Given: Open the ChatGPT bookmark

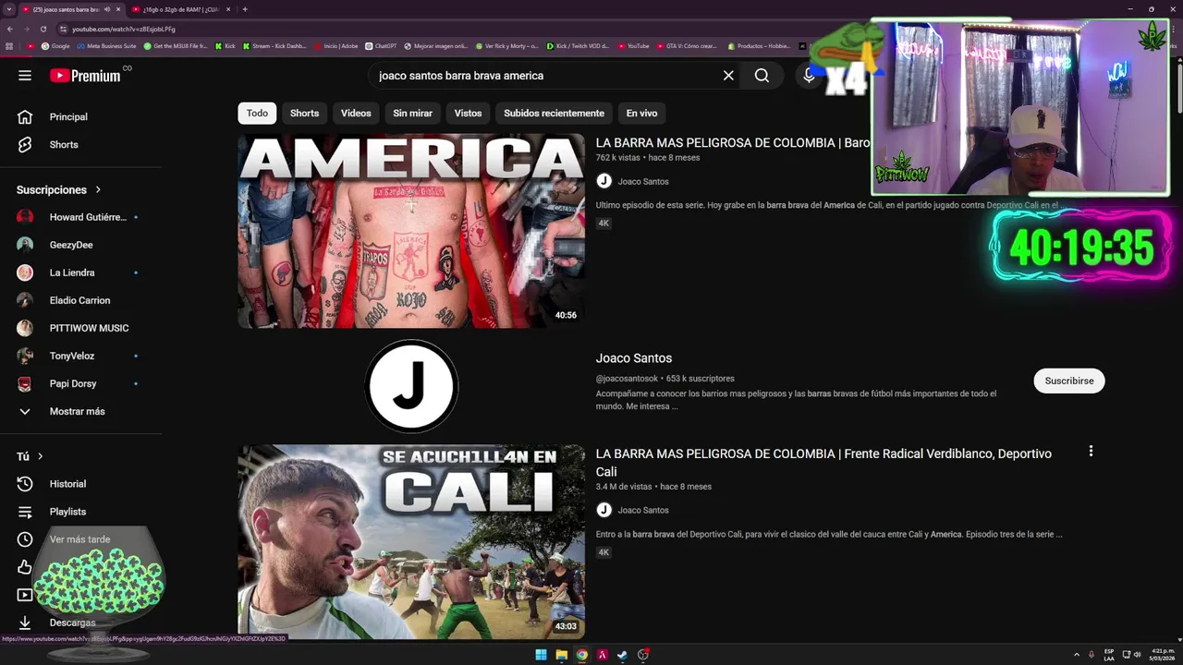Looking at the screenshot, I should (x=381, y=45).
